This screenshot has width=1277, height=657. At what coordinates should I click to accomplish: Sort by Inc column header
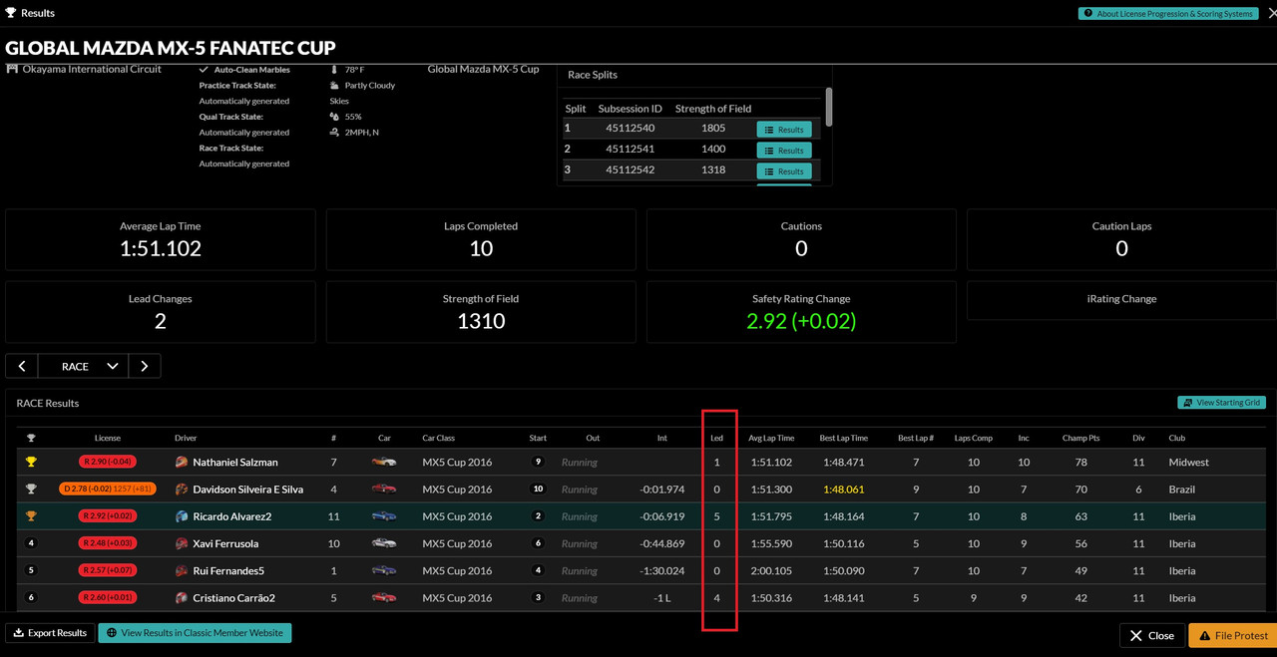1024,438
